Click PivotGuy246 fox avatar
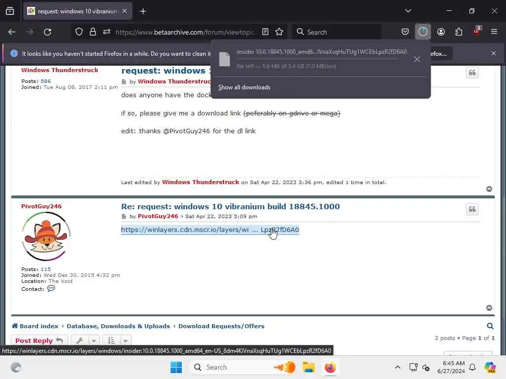Screen dimensions: 506x379 point(46,236)
